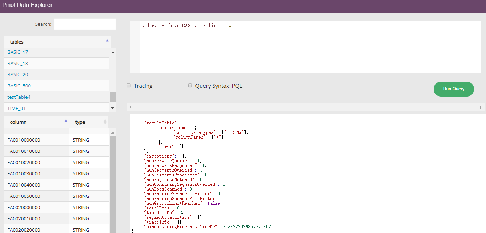Viewport: 486px width, 233px height.
Task: Open the BASIC_500 table
Action: pos(19,86)
